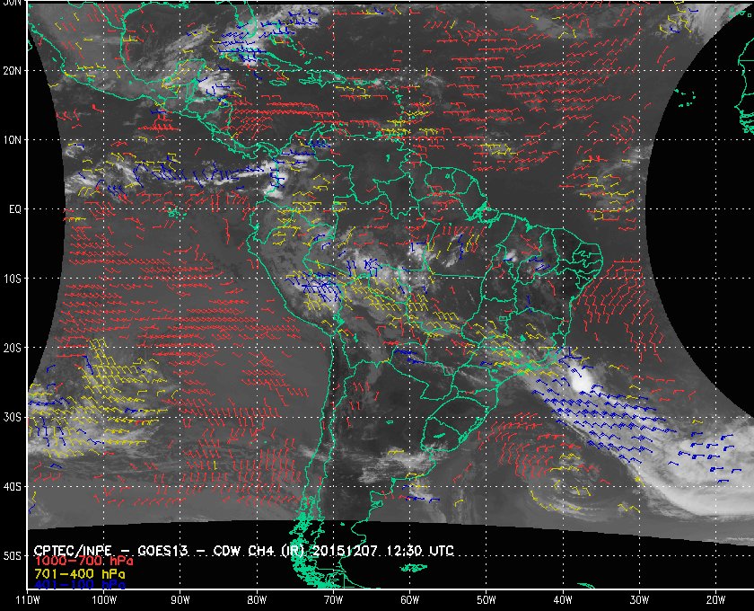The height and width of the screenshot is (611, 754).
Task: Click the 50W longitude label
Action: click(487, 600)
